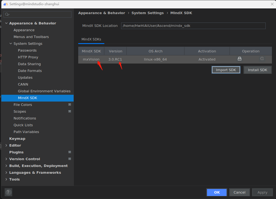Click System Settings in the breadcrumb
This screenshot has height=199, width=276.
(148, 13)
